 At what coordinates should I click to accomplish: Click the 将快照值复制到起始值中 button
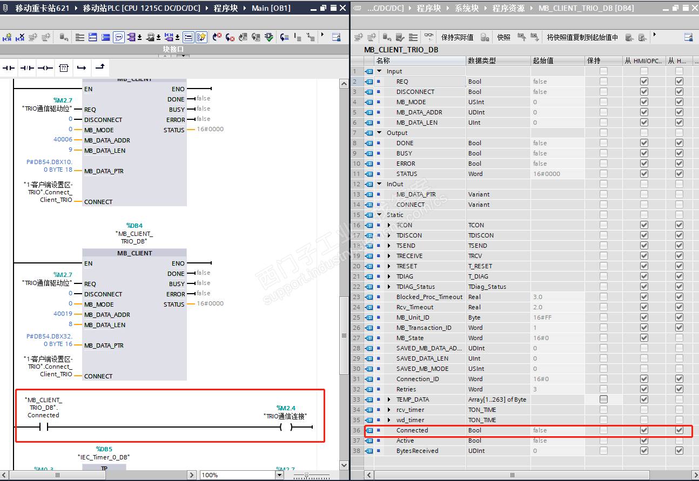point(582,37)
